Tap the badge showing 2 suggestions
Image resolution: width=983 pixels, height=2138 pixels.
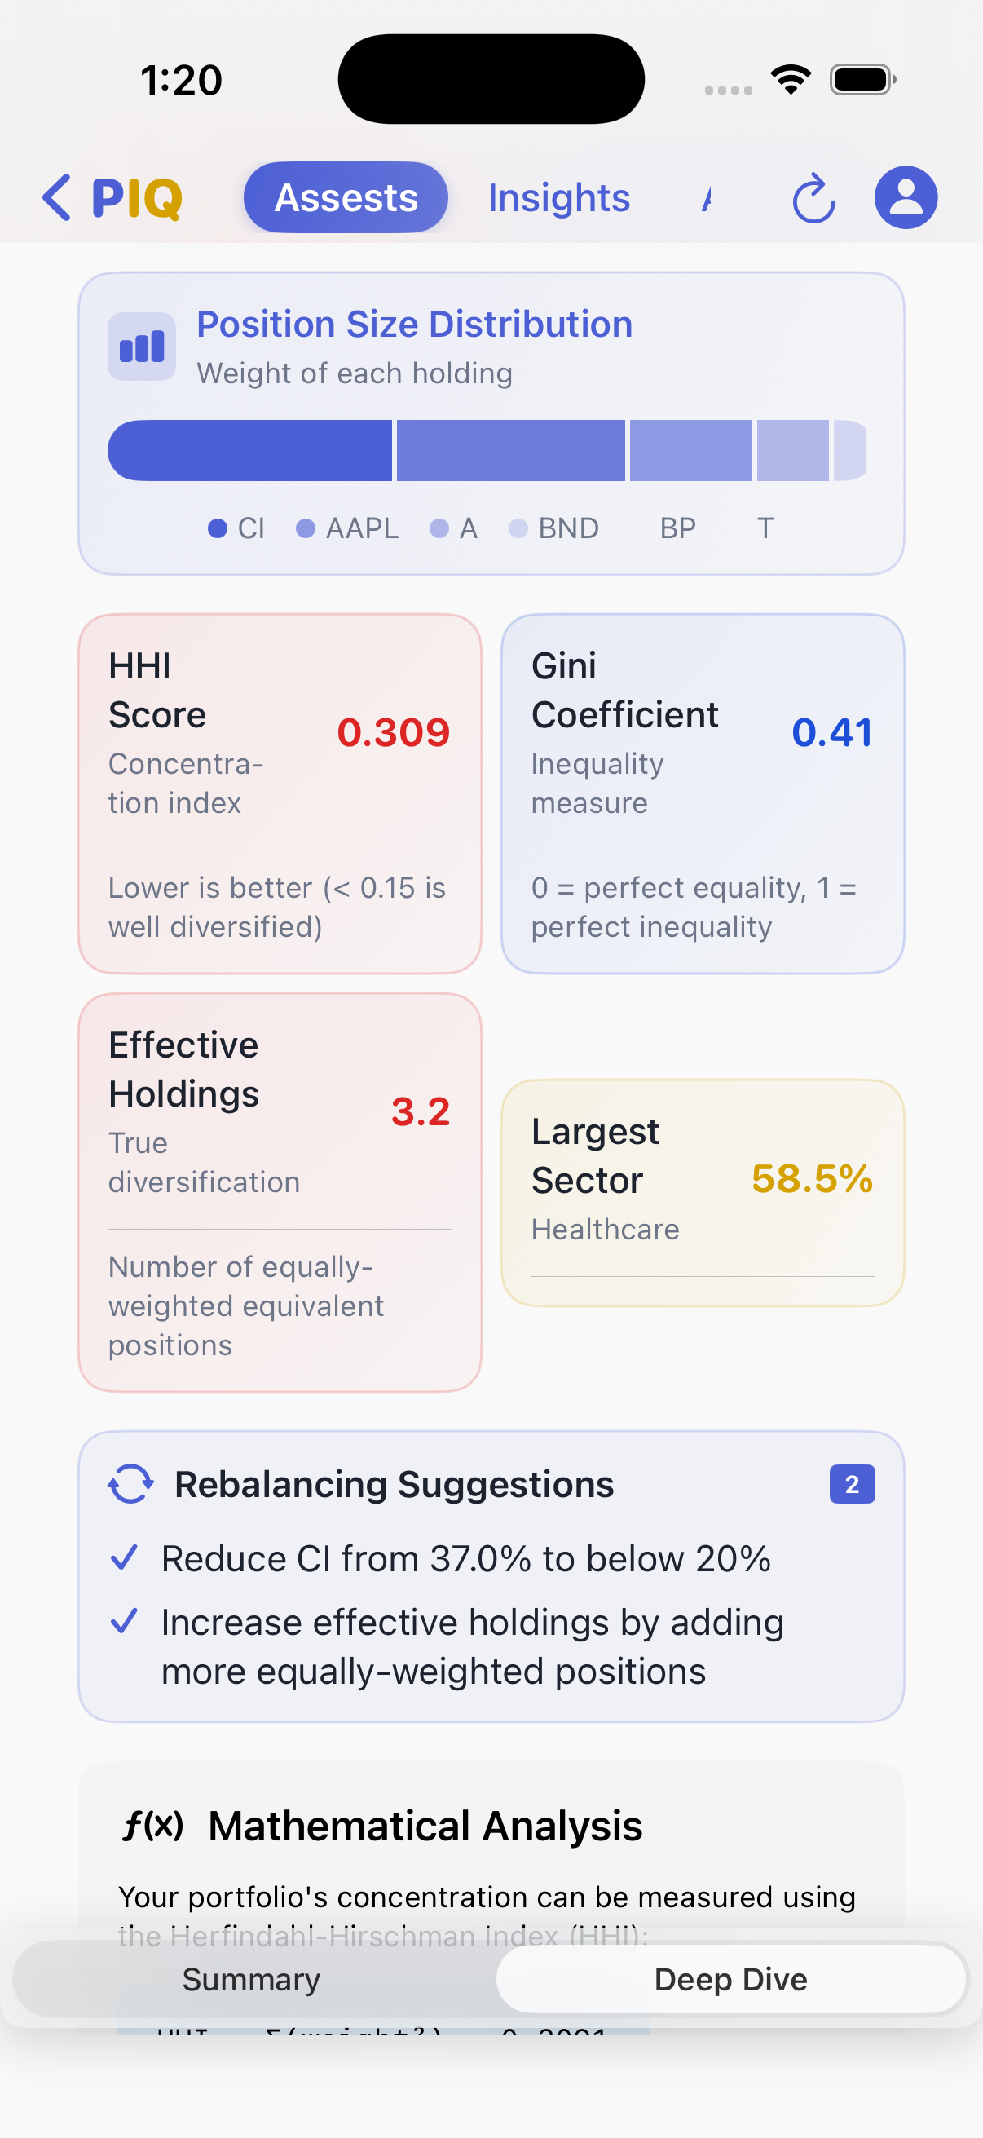852,1484
